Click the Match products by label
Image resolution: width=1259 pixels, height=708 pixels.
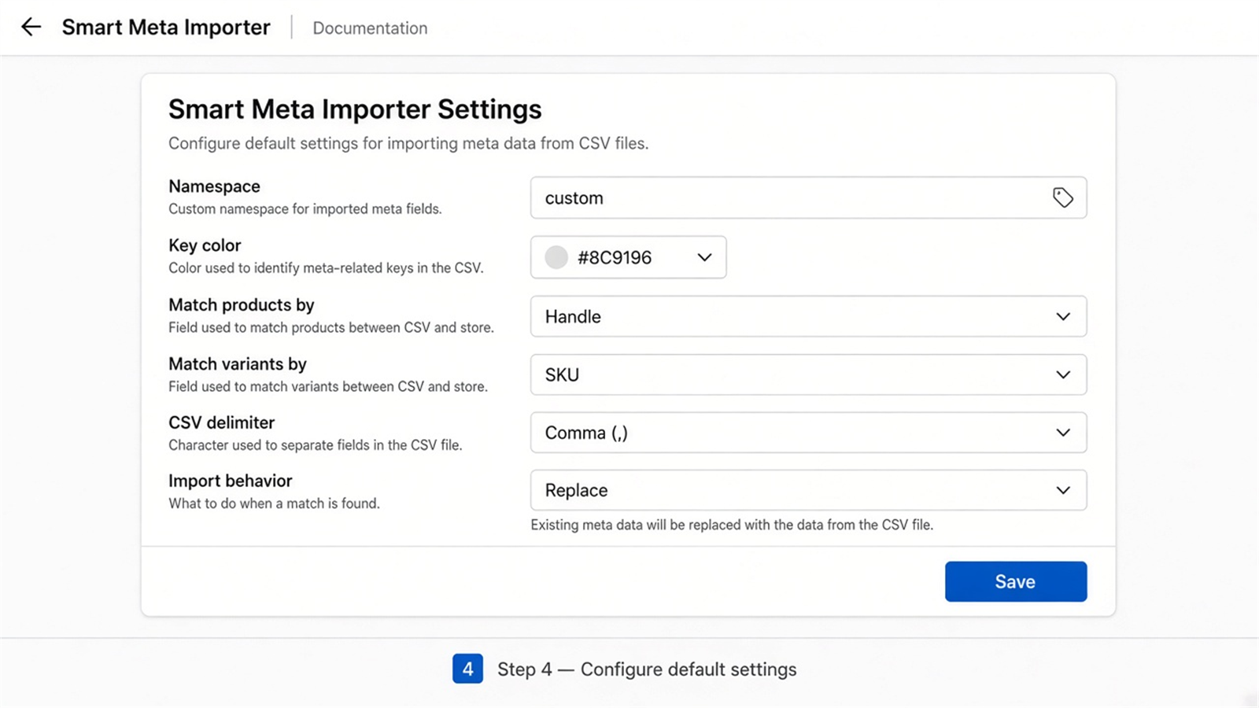click(x=242, y=305)
